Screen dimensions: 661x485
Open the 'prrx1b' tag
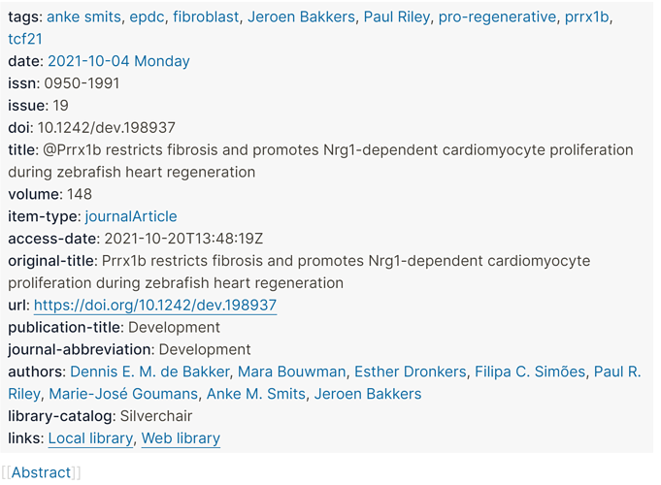coord(587,16)
